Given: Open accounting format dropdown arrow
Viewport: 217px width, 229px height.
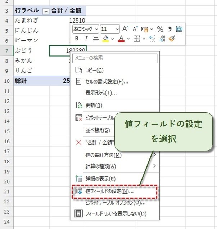Looking at the screenshot, I should click(152, 29).
